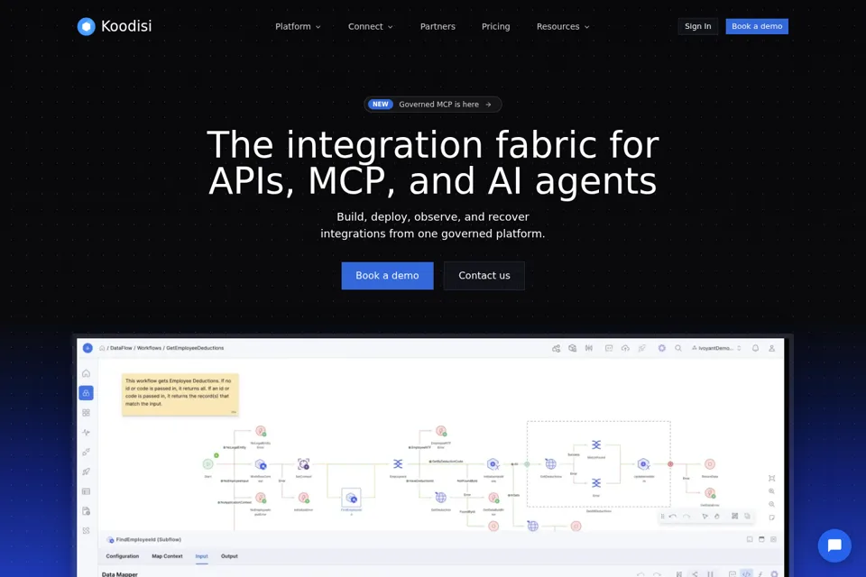
Task: Open the grid apps icon in sidebar
Action: (x=87, y=412)
